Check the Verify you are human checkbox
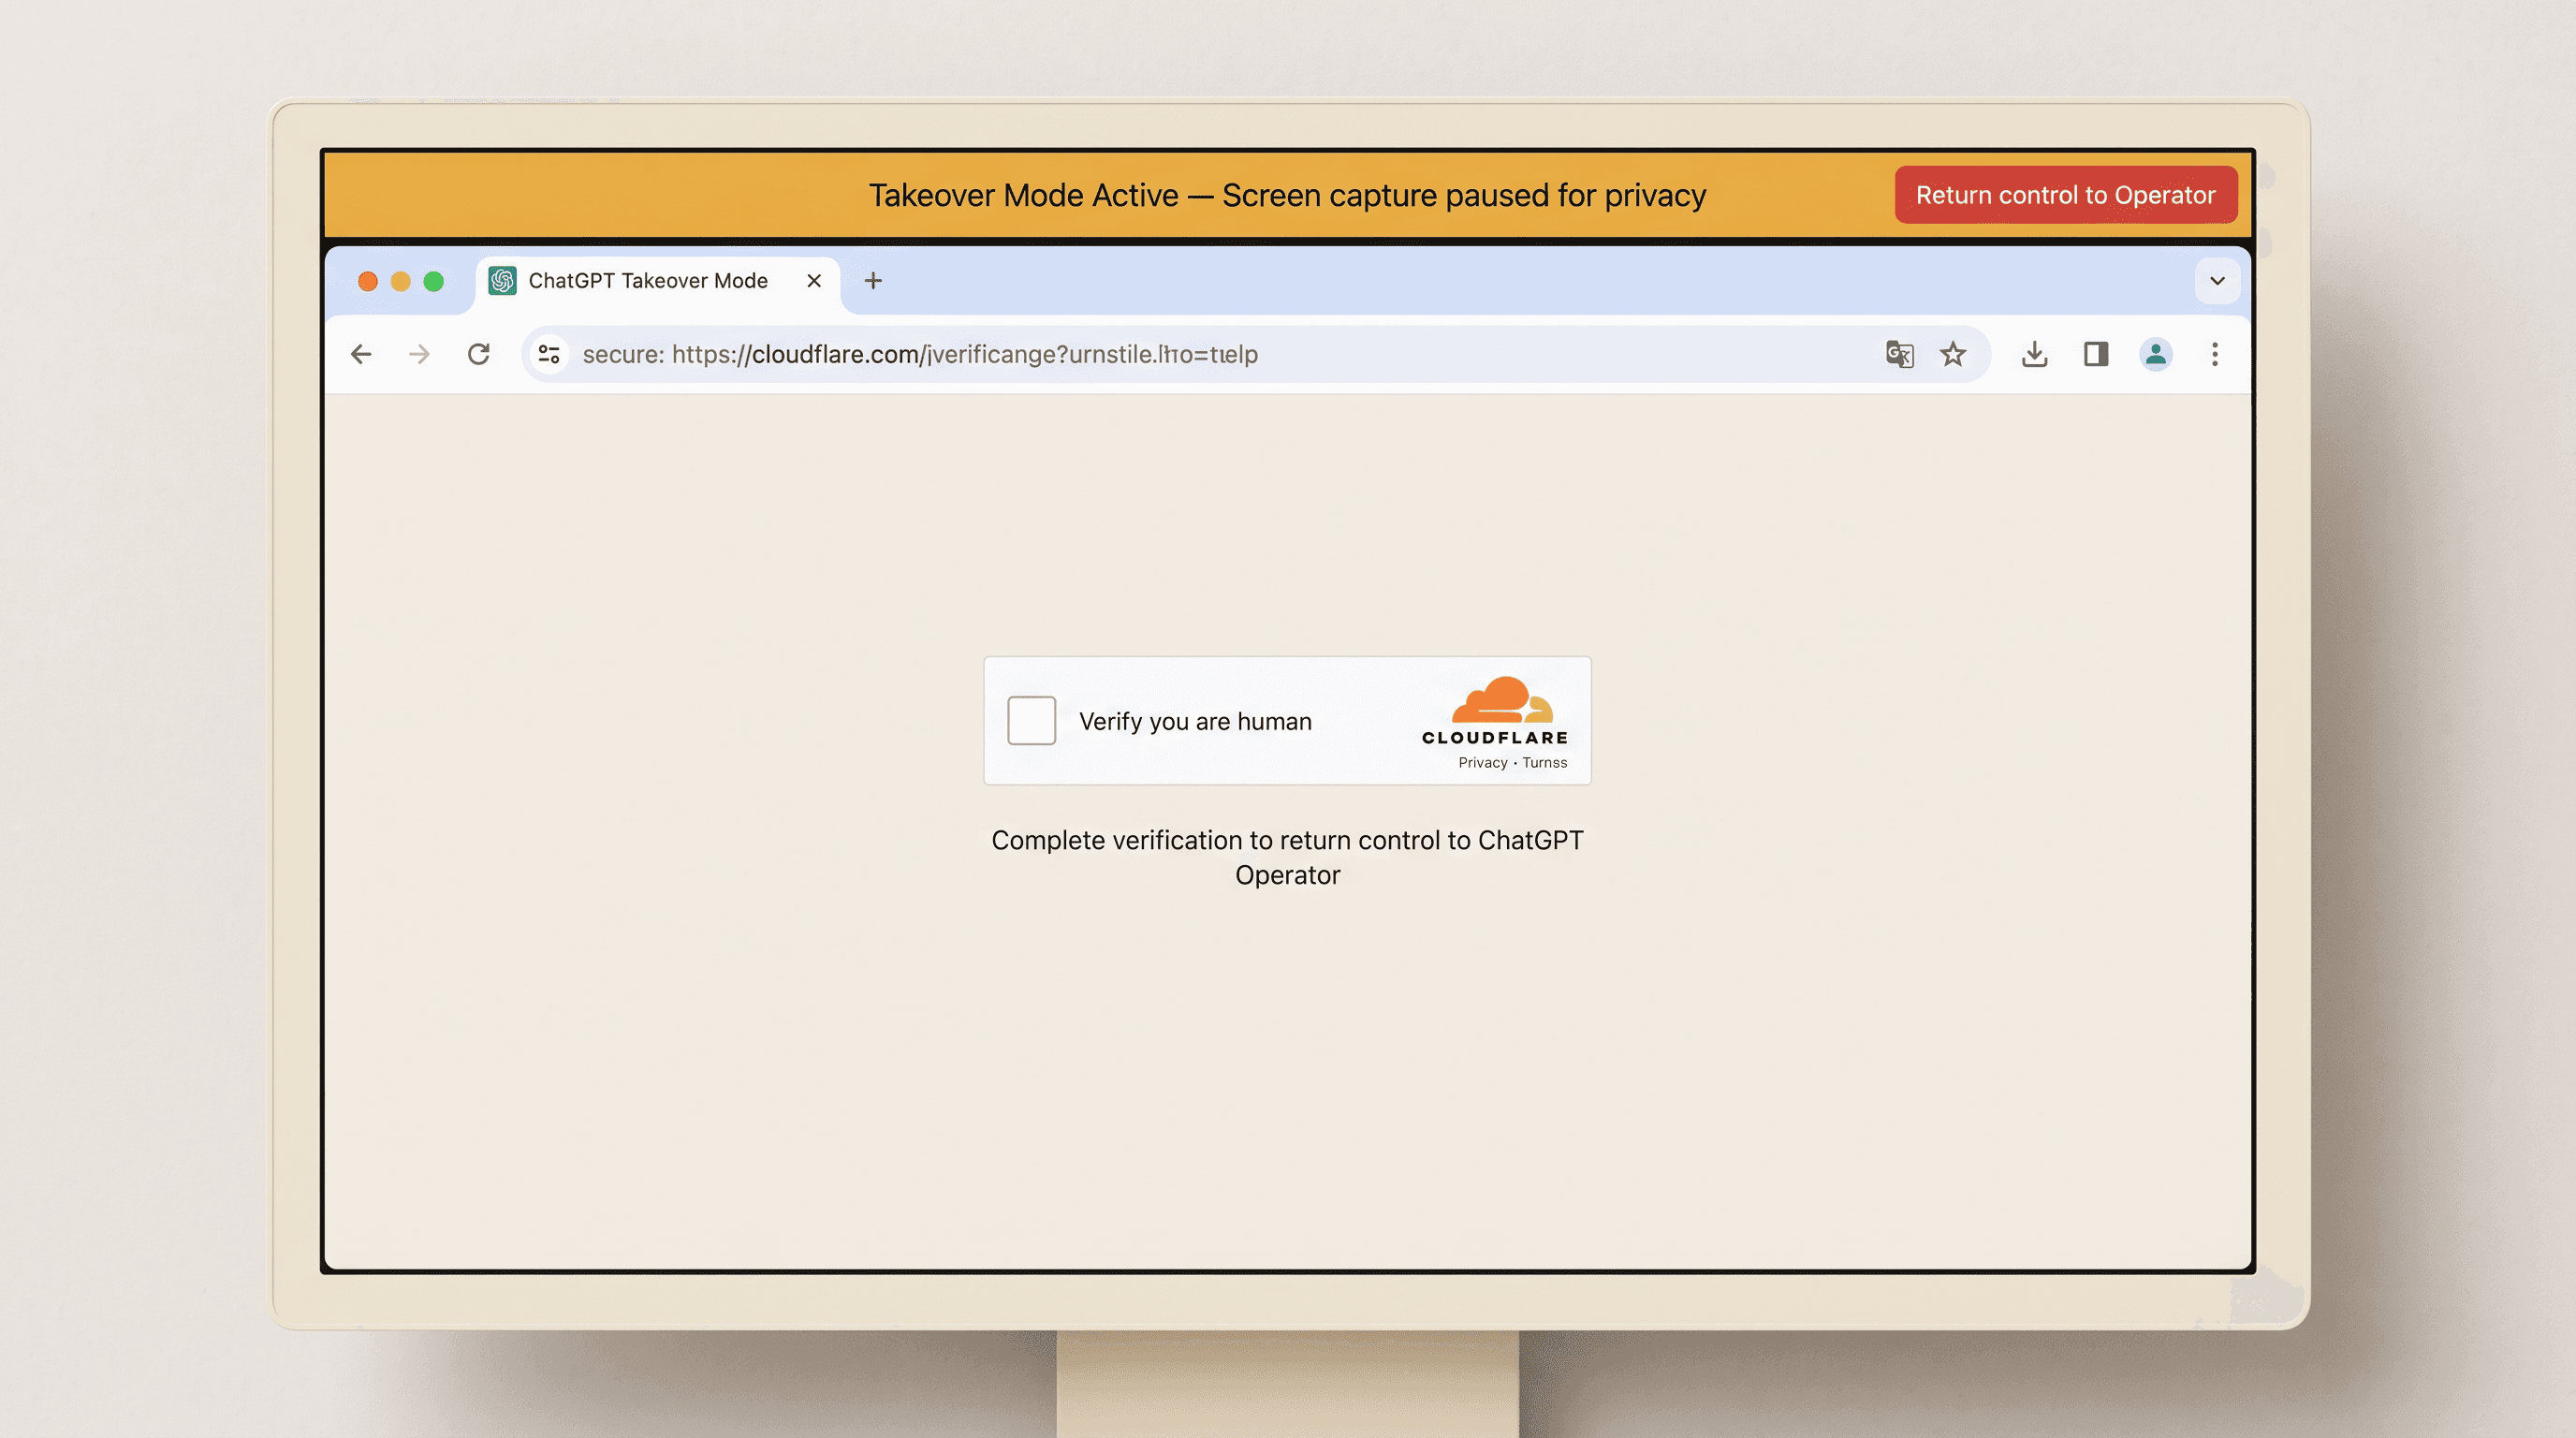The image size is (2576, 1438). 1031,721
